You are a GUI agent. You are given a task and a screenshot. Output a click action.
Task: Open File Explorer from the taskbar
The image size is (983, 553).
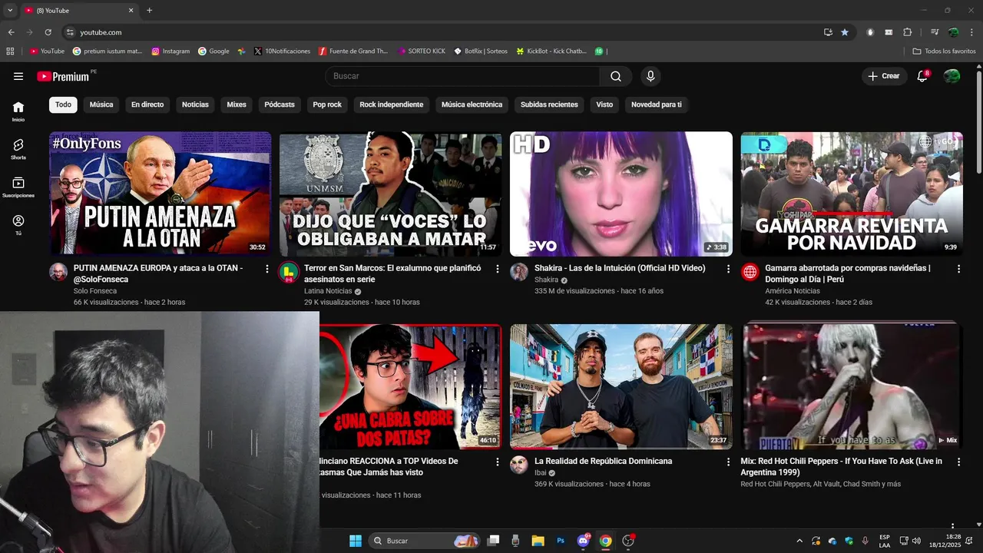[x=538, y=541]
